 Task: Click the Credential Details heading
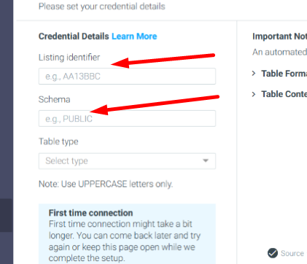click(x=74, y=36)
